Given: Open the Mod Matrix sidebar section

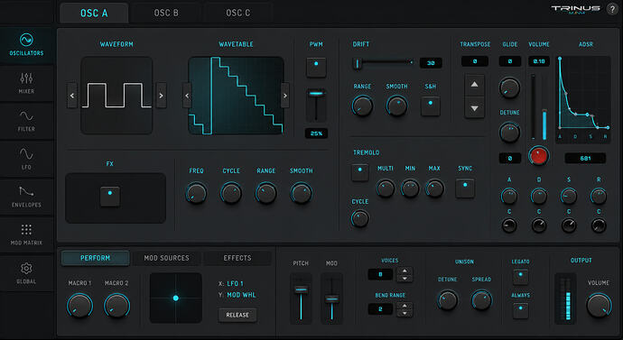Looking at the screenshot, I should point(26,234).
